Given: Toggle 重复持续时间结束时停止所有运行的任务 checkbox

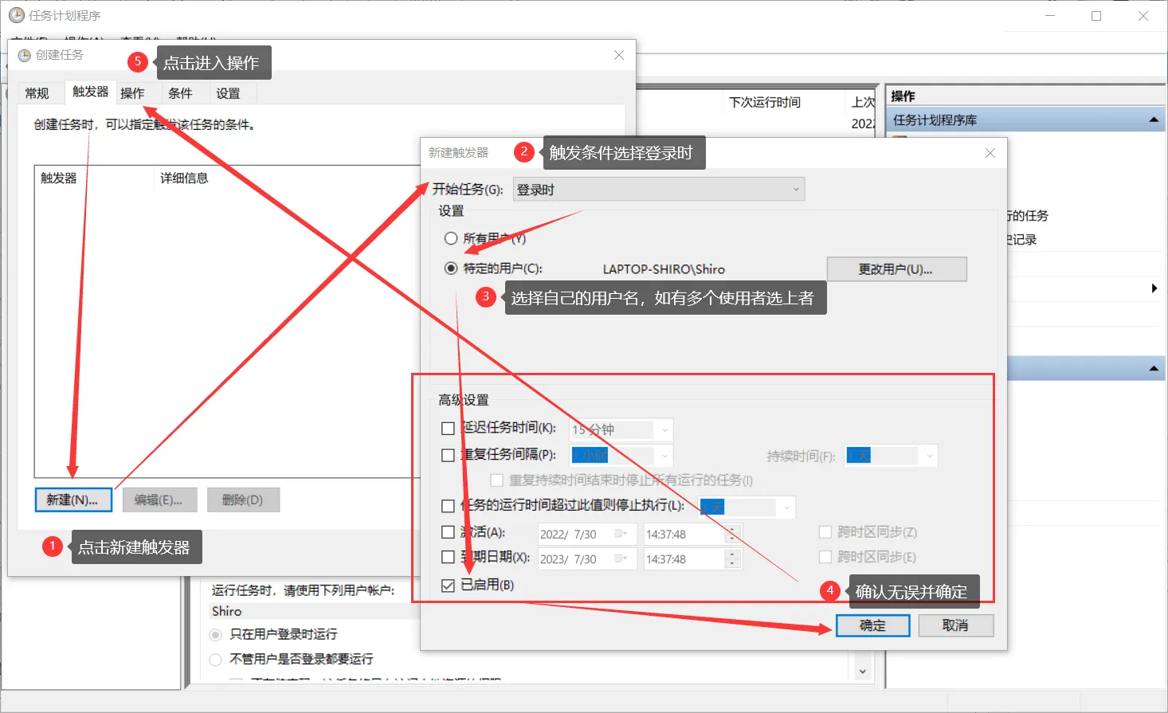Looking at the screenshot, I should click(x=497, y=480).
